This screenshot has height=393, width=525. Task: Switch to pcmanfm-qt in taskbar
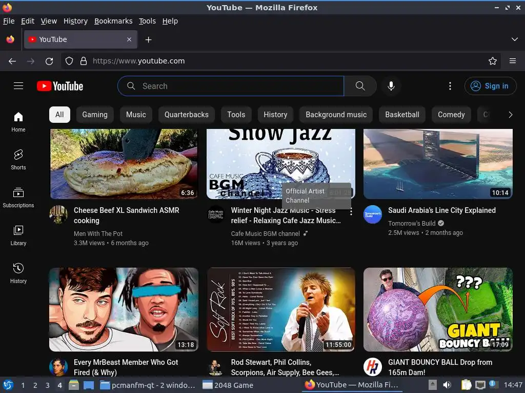pyautogui.click(x=148, y=385)
